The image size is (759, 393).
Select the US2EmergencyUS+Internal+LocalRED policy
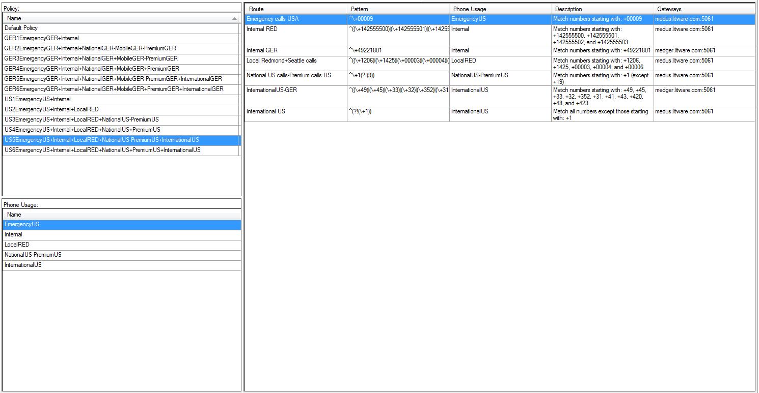[121, 110]
